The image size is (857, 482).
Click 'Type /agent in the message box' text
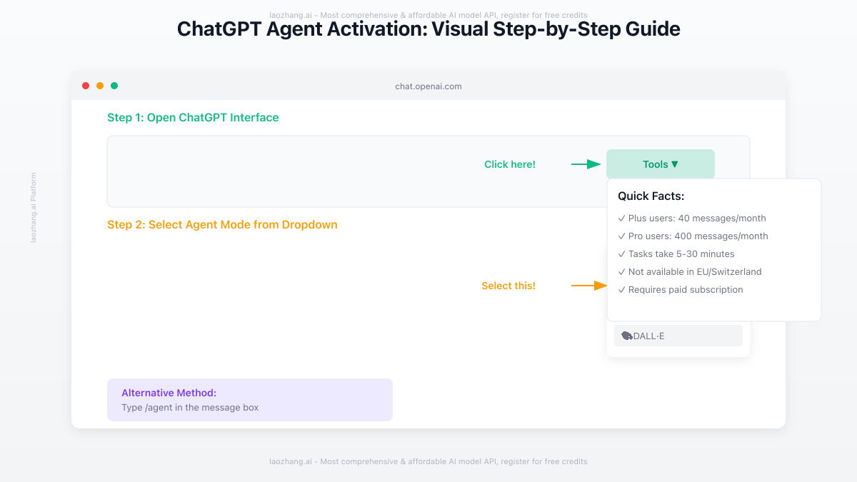(x=190, y=408)
